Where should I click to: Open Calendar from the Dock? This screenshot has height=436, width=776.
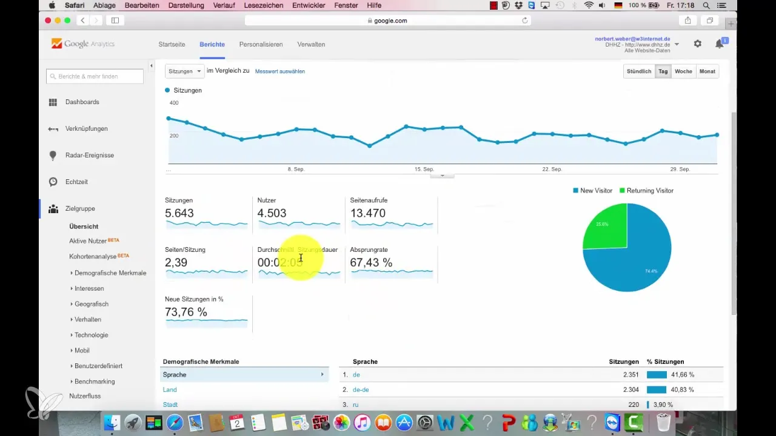click(x=238, y=423)
